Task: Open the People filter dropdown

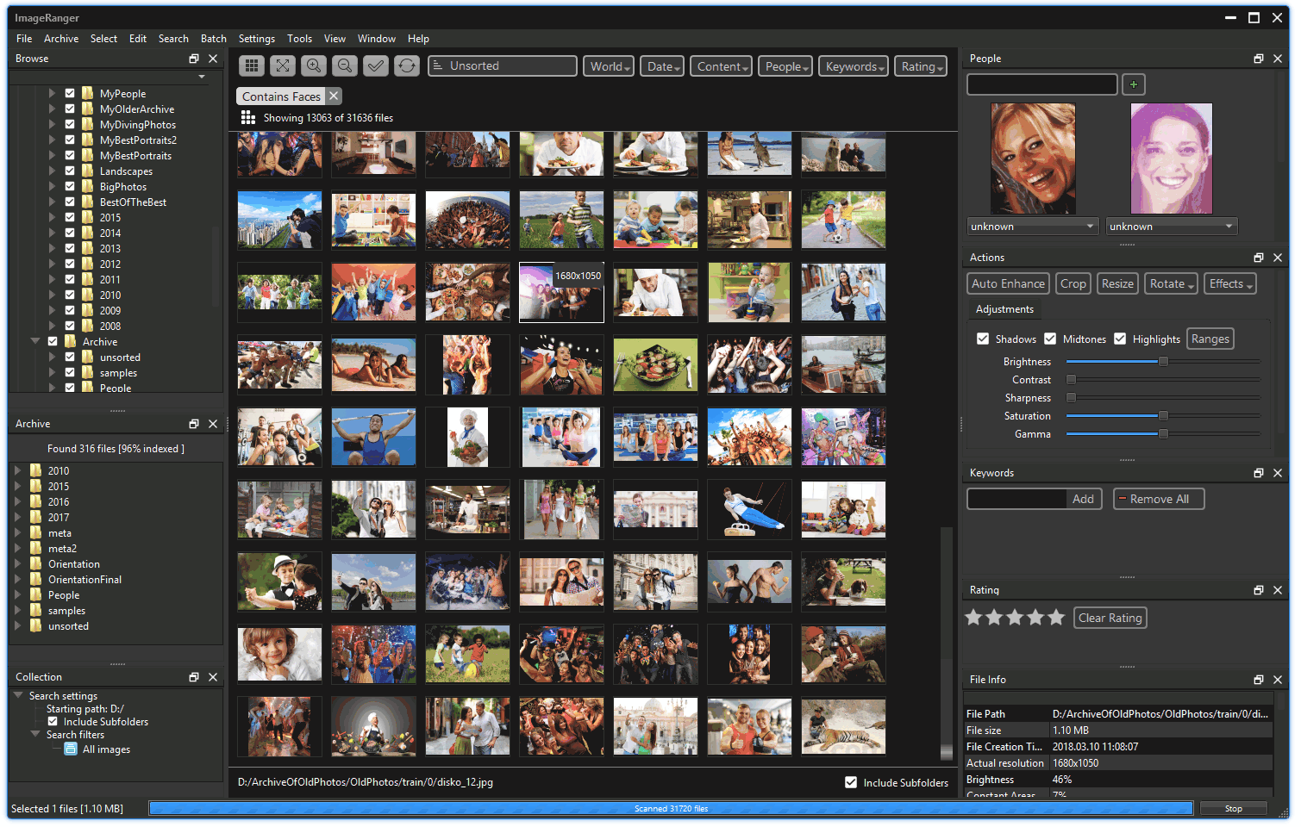Action: coord(785,65)
